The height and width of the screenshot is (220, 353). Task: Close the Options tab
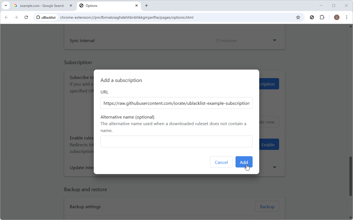pos(137,5)
